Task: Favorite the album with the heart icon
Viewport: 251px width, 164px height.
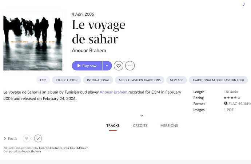Action: (x=119, y=66)
